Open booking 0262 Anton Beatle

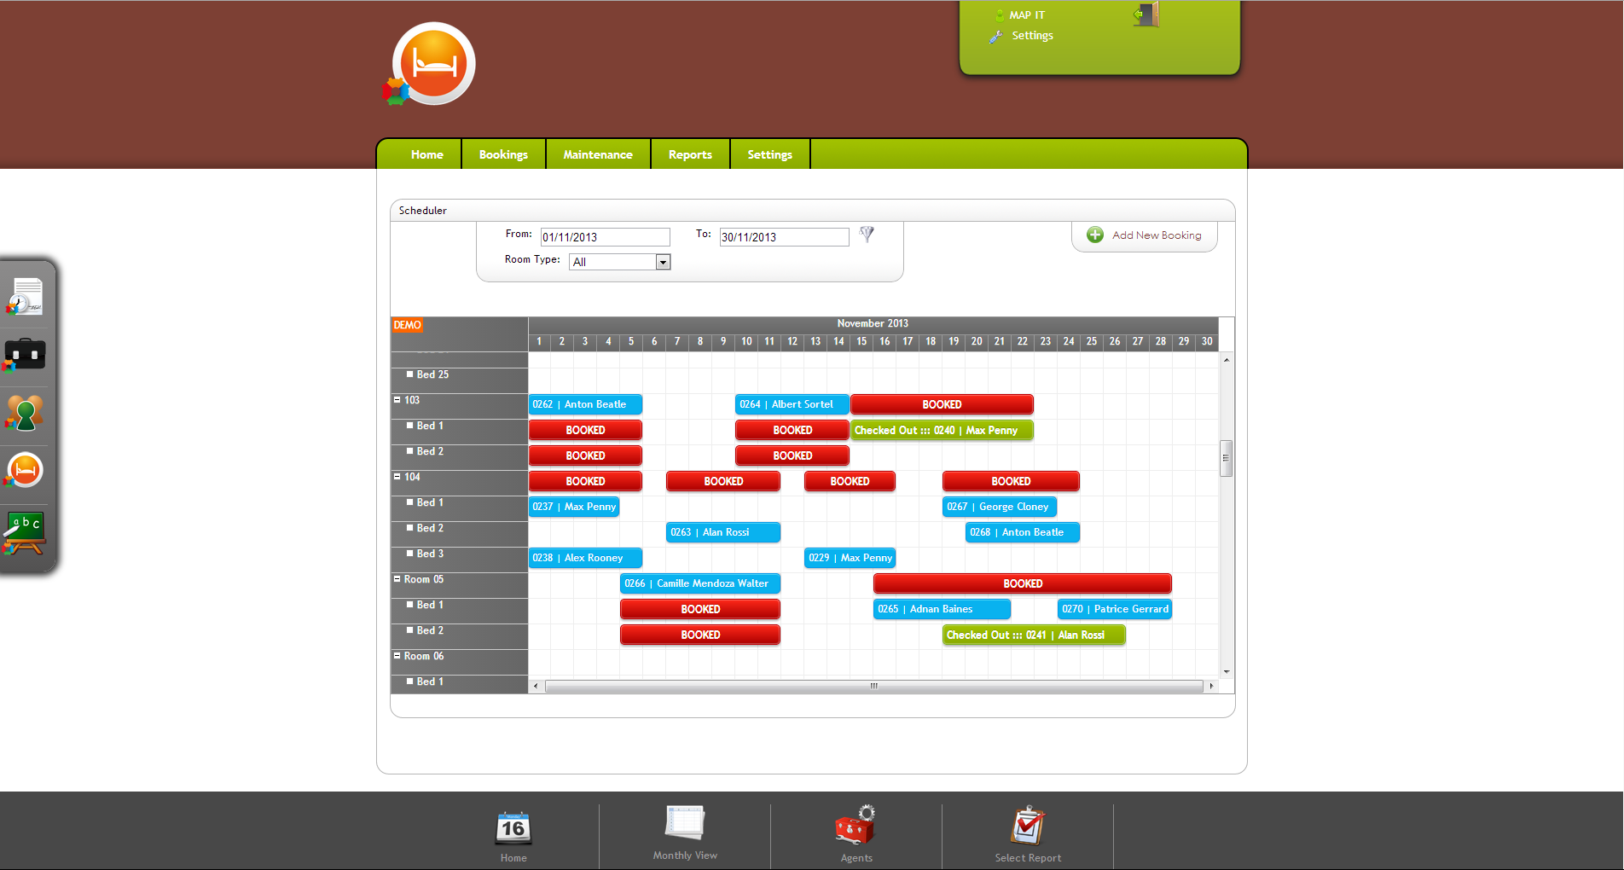[585, 404]
